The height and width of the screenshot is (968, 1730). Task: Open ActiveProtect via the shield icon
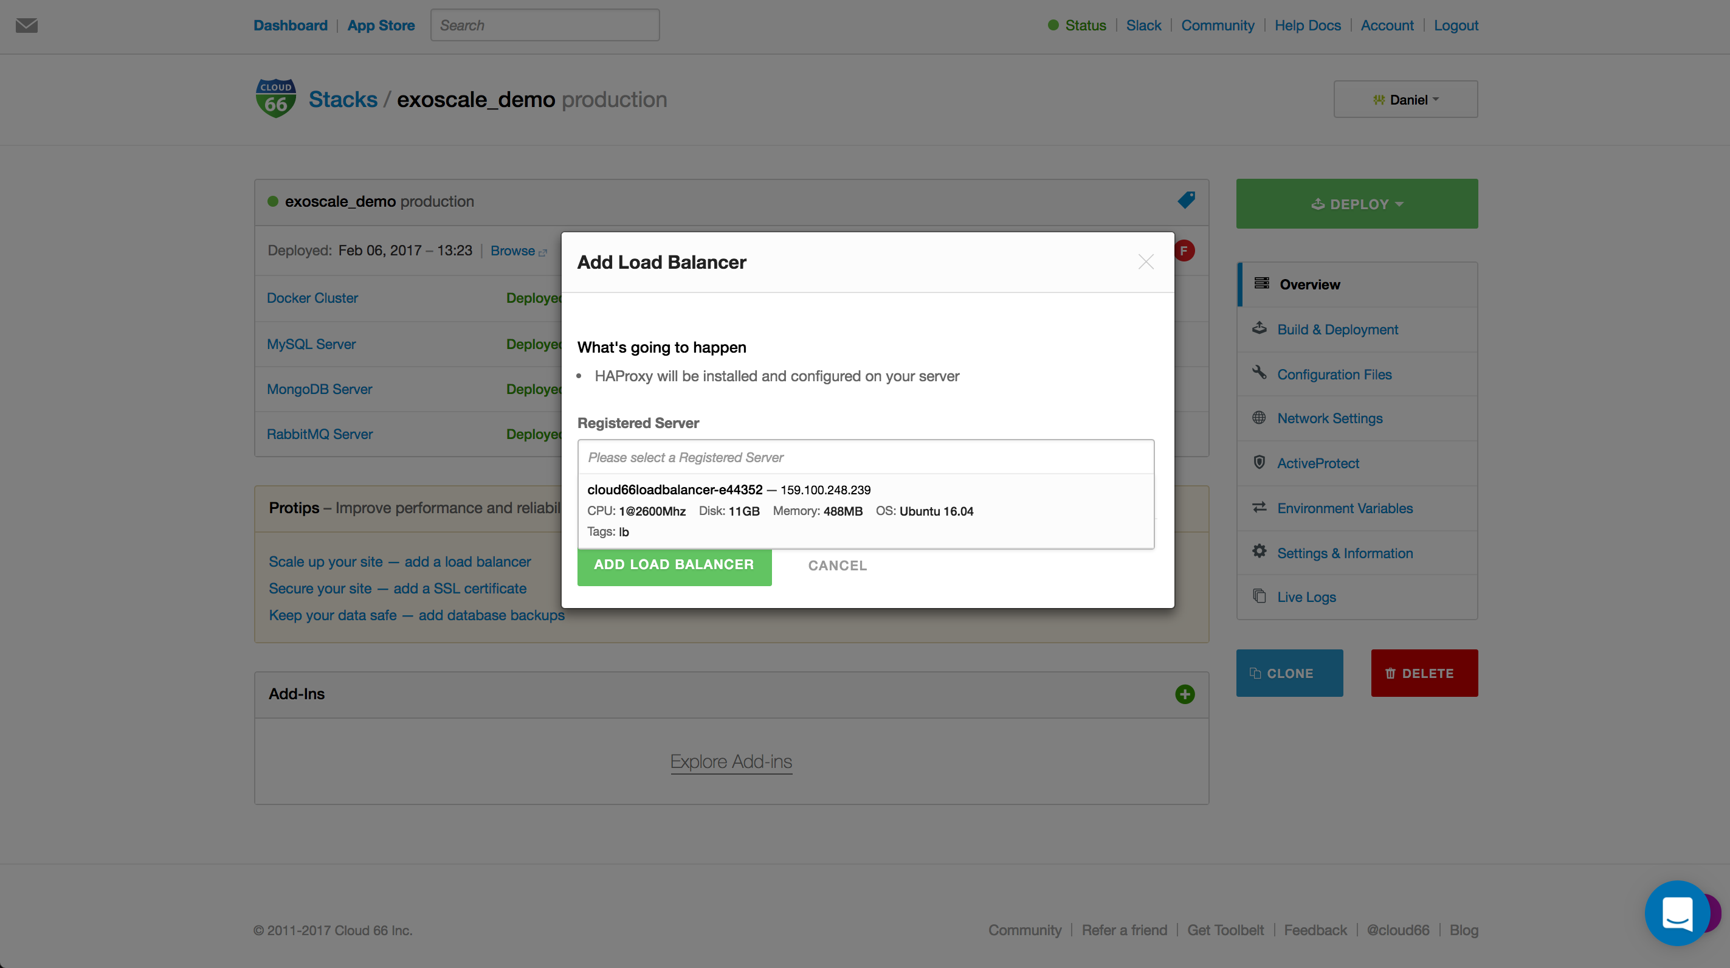click(1260, 462)
